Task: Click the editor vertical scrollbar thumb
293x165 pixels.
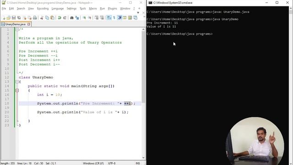Action: point(143,67)
